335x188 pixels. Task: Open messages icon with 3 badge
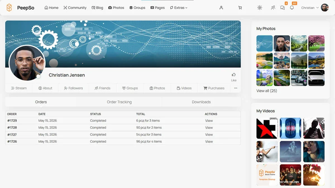pyautogui.click(x=283, y=8)
